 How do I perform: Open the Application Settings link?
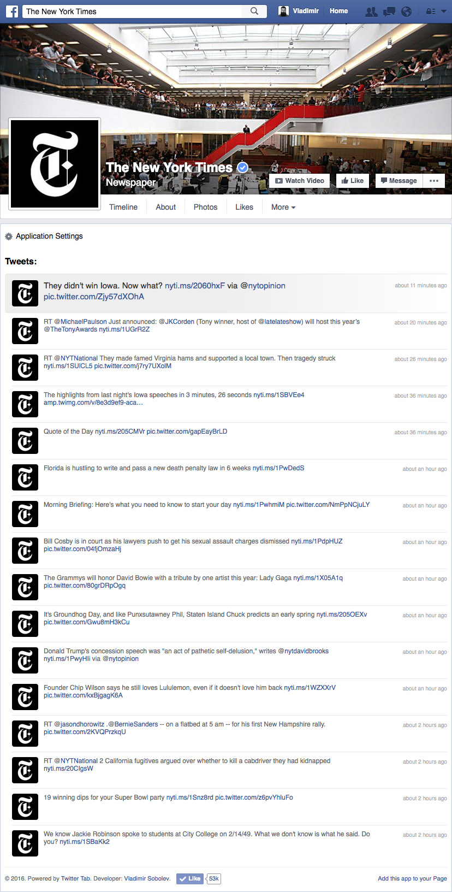(49, 236)
